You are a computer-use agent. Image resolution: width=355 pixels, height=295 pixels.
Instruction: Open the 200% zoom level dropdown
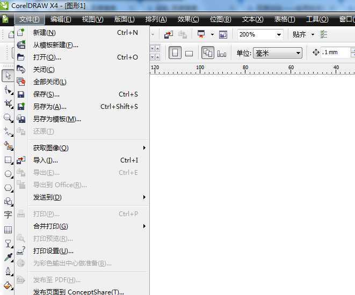tap(279, 34)
